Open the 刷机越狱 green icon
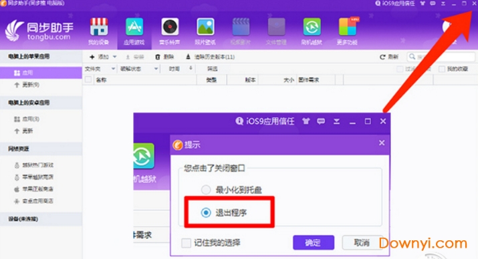Viewport: 478px width, 259px height. click(312, 27)
